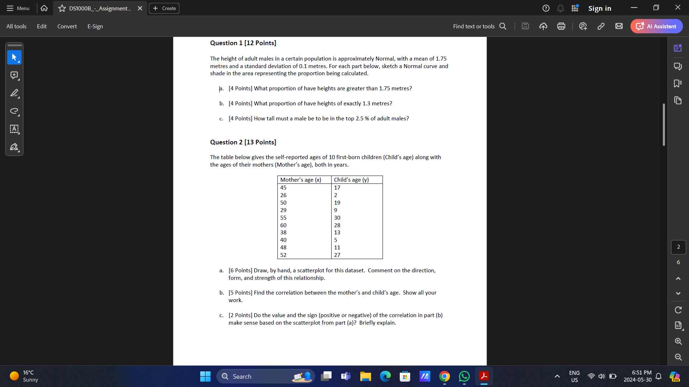
Task: Toggle the highlighter tool in left sidebar
Action: click(x=14, y=93)
